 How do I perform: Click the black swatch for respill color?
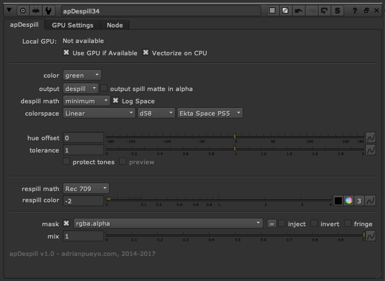338,201
